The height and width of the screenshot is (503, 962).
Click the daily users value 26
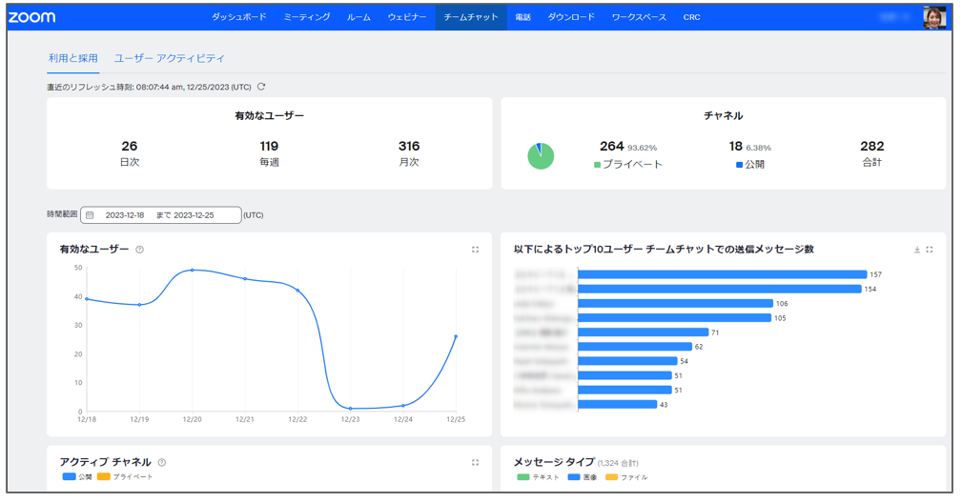click(x=130, y=146)
